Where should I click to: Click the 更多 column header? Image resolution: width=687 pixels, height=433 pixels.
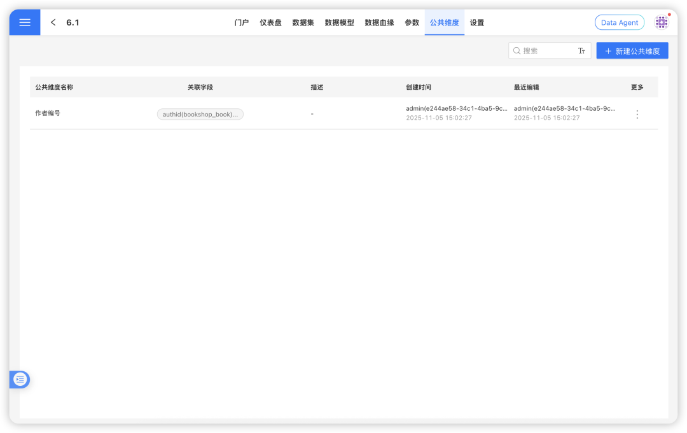tap(637, 87)
